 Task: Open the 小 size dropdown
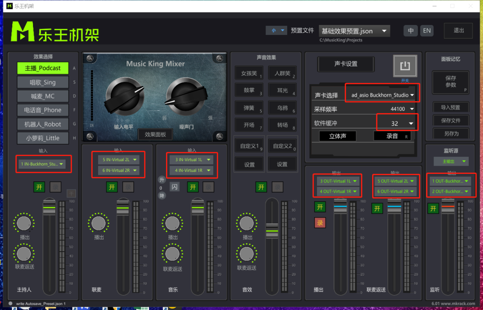276,31
